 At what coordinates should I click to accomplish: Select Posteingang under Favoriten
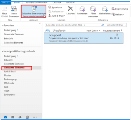tap(10, 30)
